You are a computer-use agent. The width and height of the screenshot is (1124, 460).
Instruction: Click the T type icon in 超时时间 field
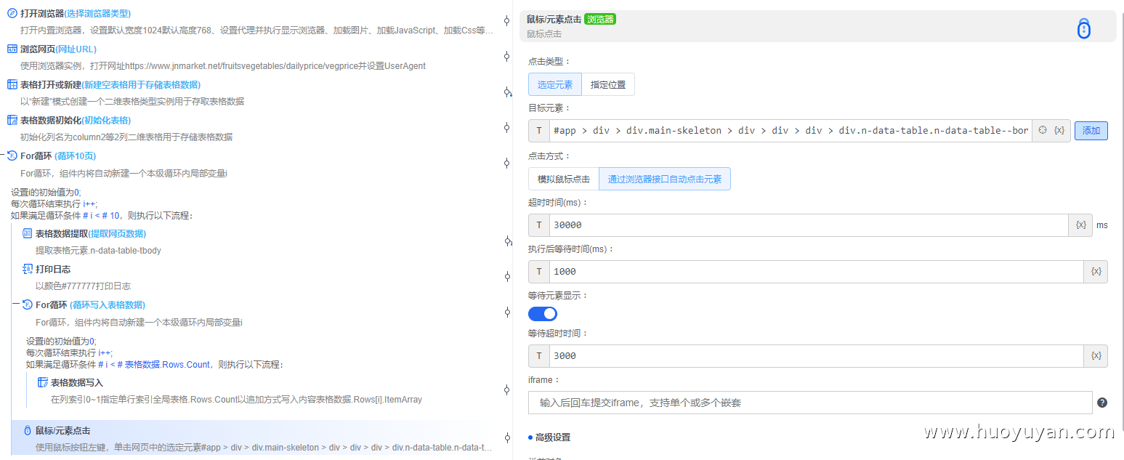(538, 225)
